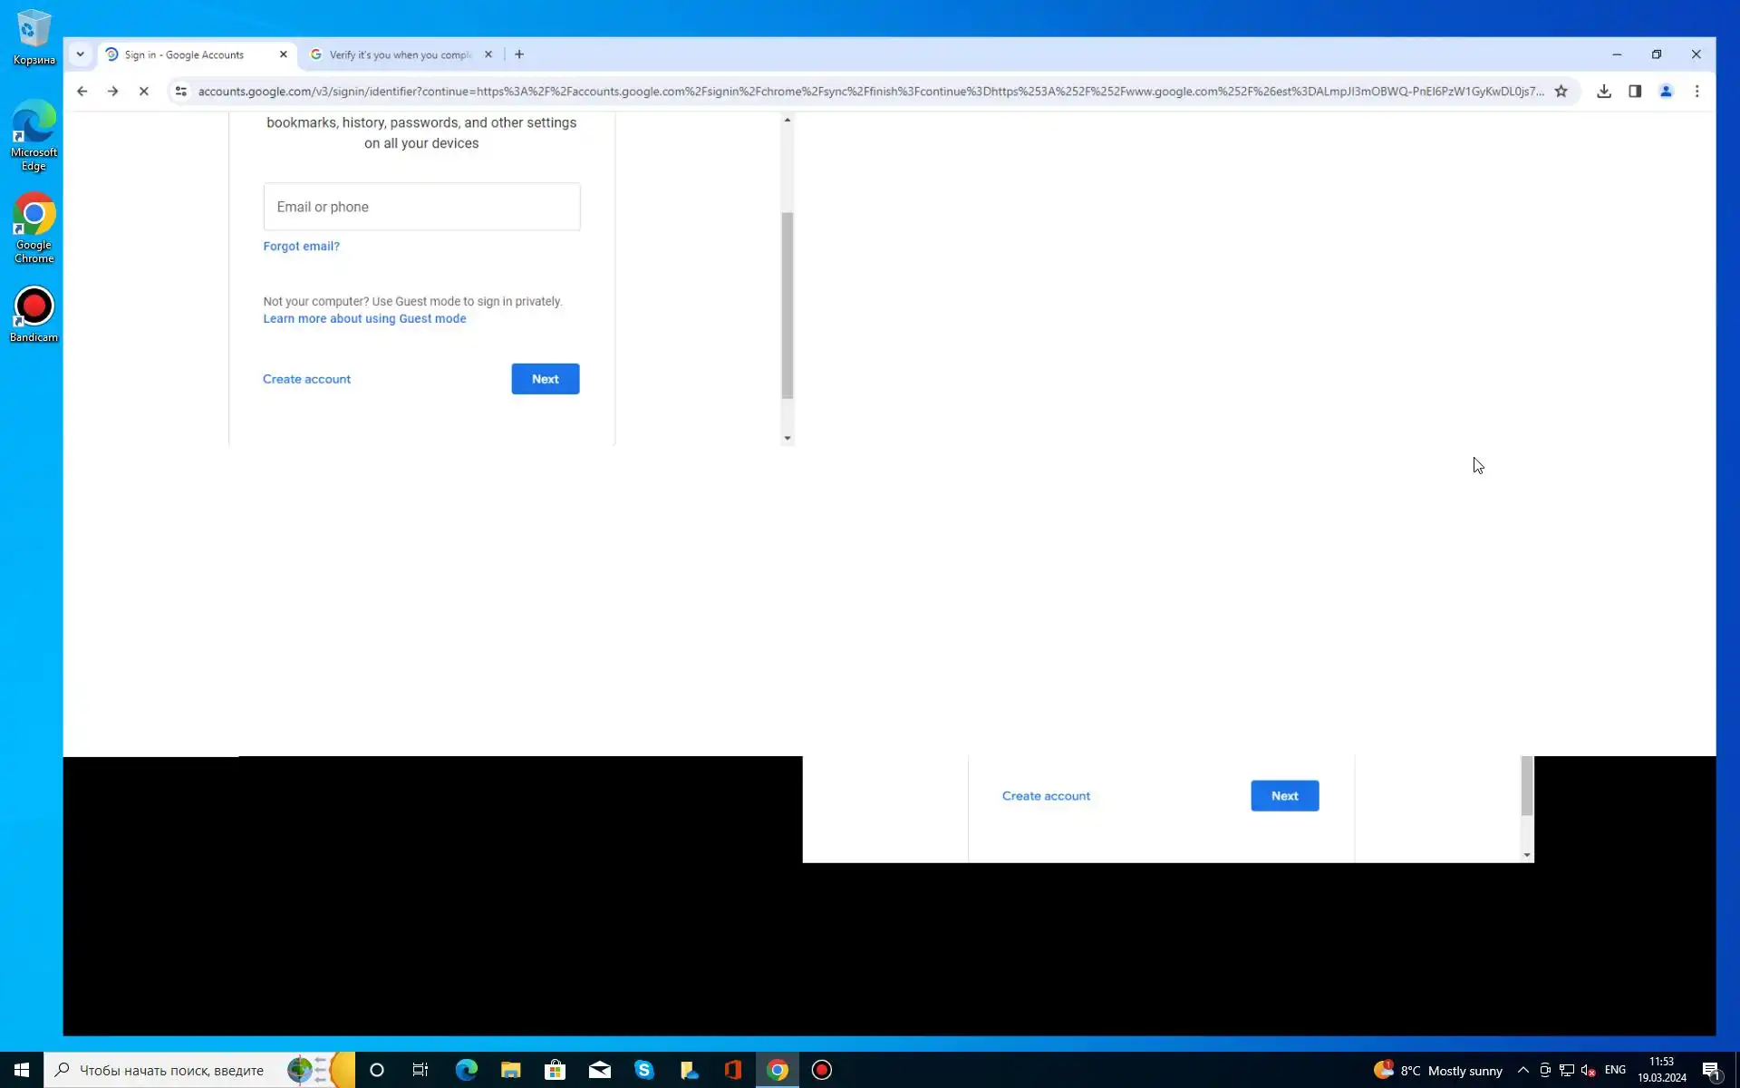Click the Forgot email? link
This screenshot has width=1740, height=1088.
301,246
